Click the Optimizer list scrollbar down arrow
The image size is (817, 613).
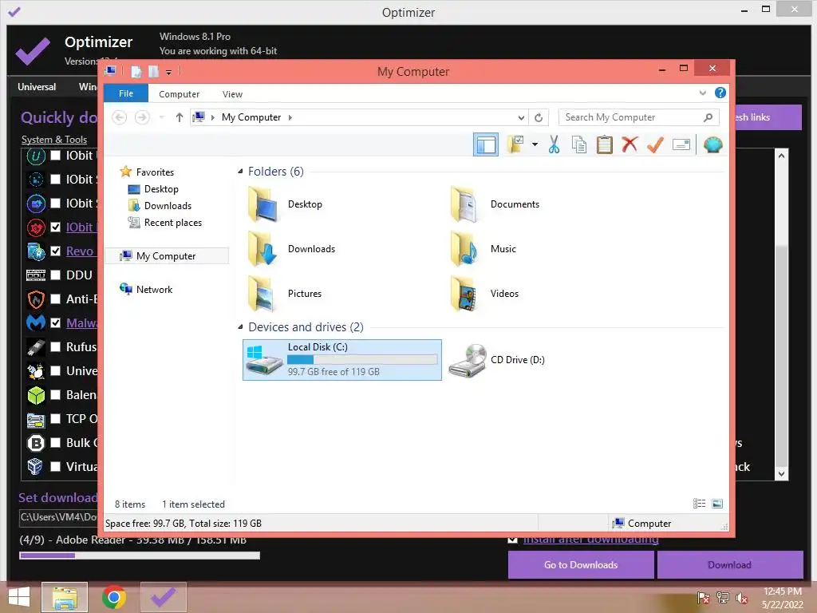pos(781,473)
